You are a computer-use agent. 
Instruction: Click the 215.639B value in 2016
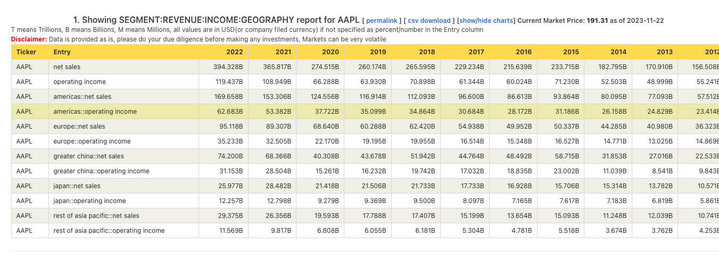[517, 67]
